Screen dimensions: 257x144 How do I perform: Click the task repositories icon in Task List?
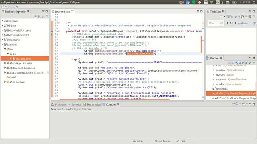click(250, 16)
